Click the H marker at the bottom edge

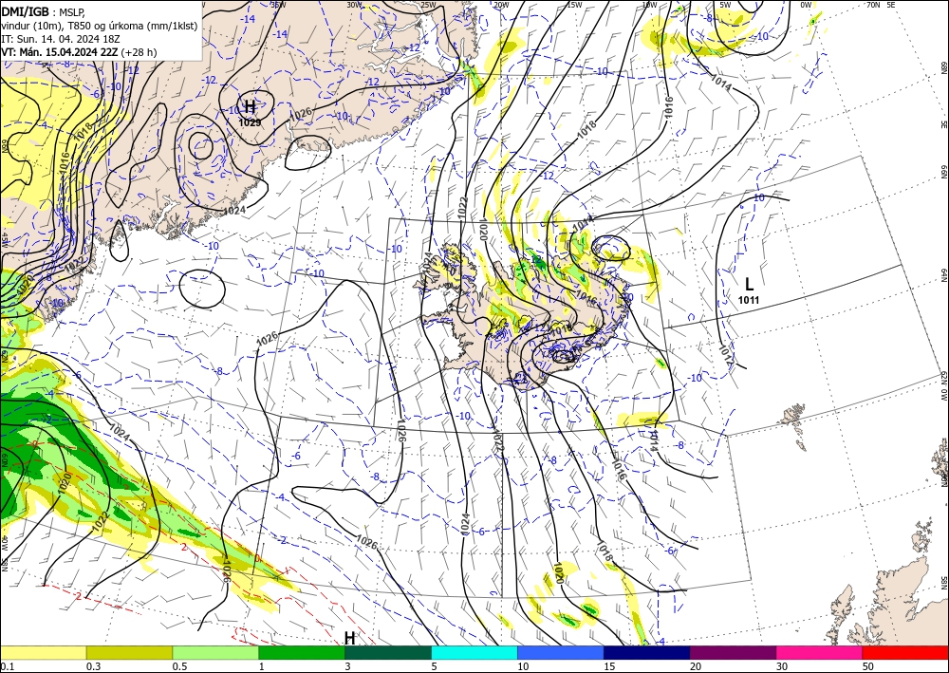coord(350,638)
